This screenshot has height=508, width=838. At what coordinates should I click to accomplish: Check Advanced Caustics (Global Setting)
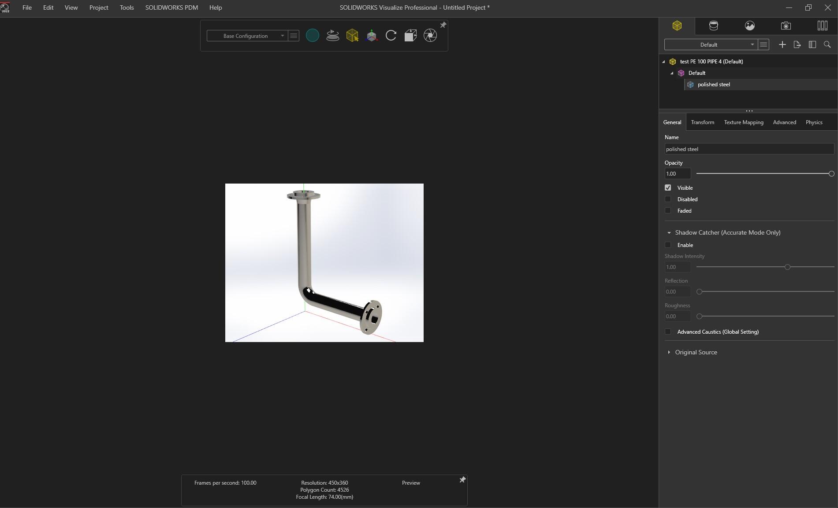(x=668, y=332)
